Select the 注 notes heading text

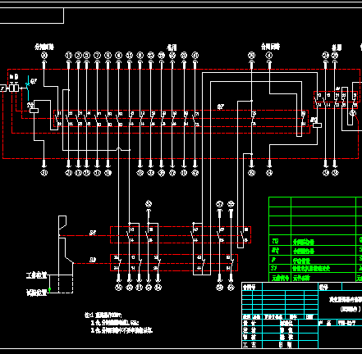point(103,315)
